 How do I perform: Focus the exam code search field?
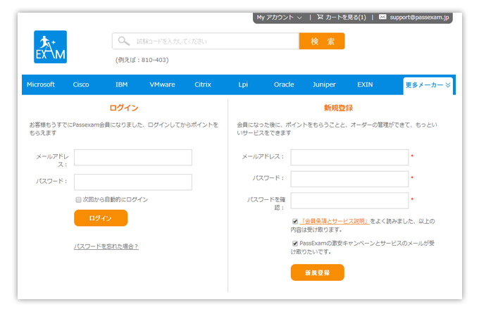point(206,41)
